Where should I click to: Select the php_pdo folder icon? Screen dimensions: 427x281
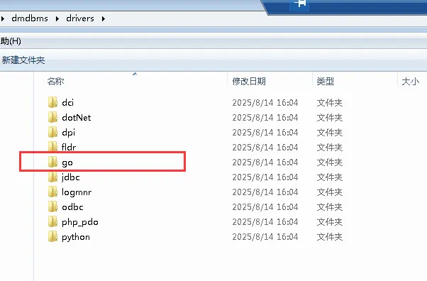coord(52,221)
